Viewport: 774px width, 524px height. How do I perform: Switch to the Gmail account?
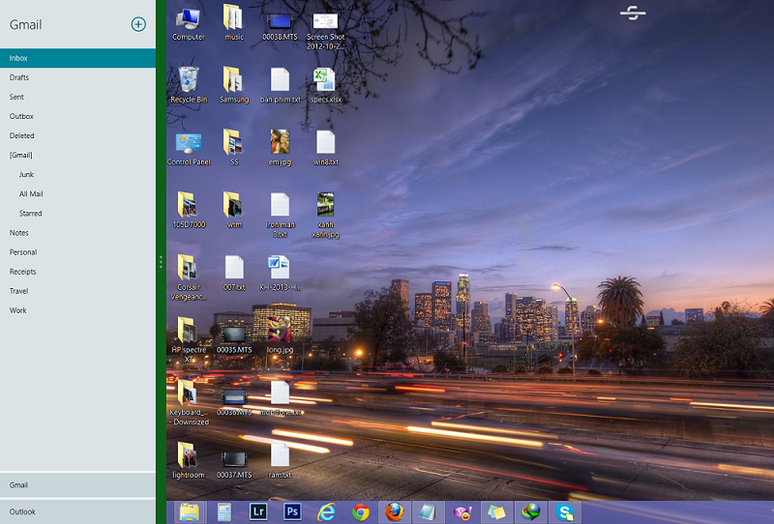(x=77, y=485)
